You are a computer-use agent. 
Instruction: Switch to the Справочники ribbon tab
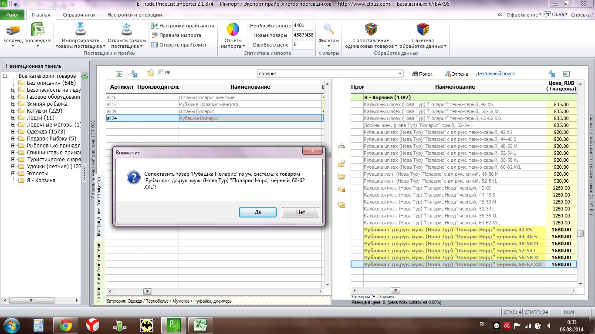79,15
